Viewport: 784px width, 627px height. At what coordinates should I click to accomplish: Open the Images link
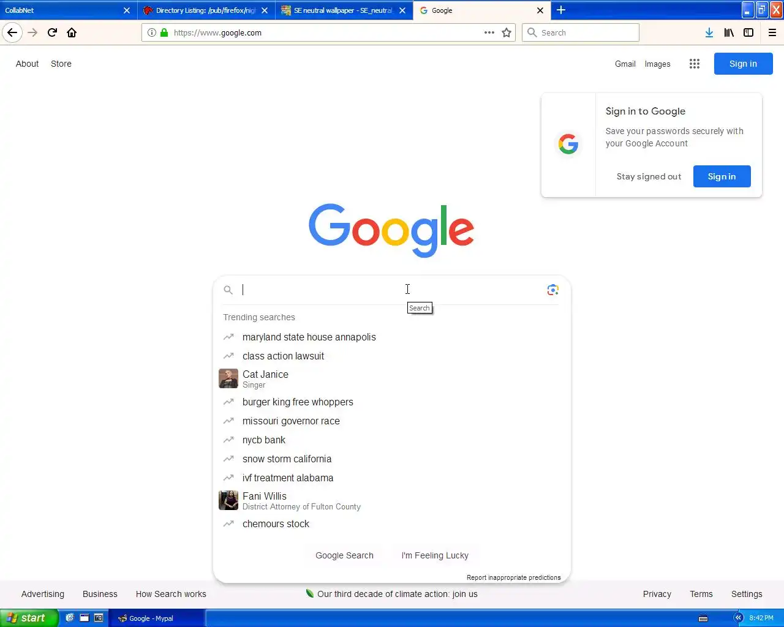[x=657, y=64]
